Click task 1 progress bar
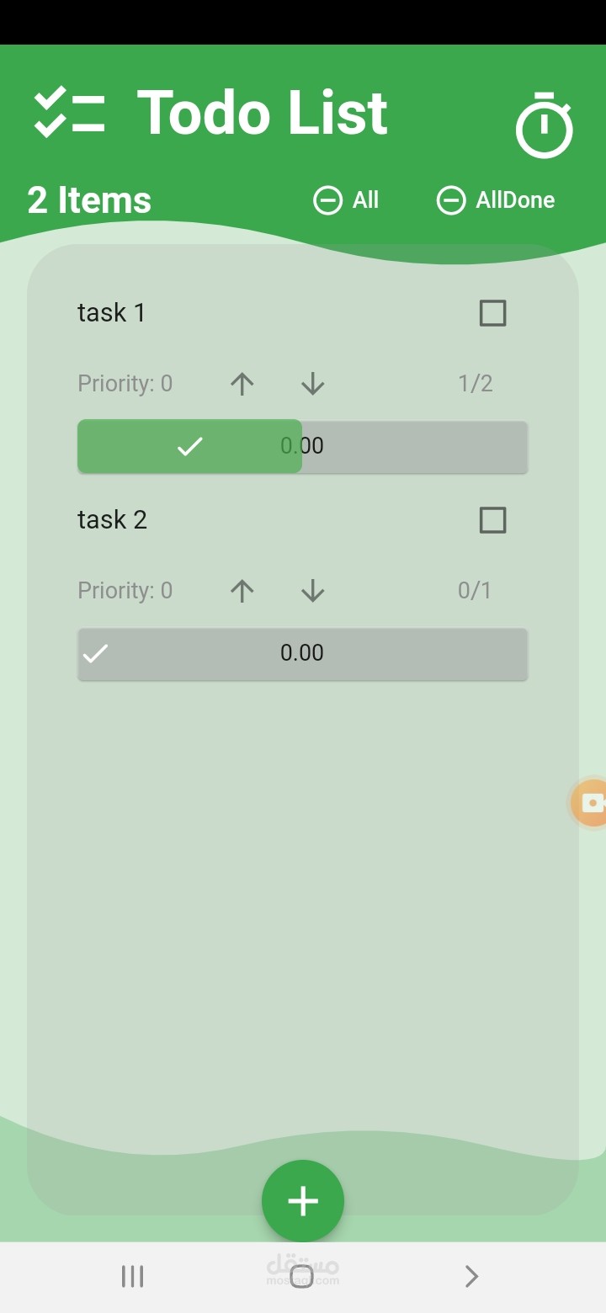The width and height of the screenshot is (606, 1313). pyautogui.click(x=302, y=446)
